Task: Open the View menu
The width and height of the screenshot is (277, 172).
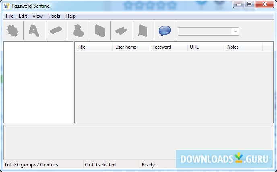Action: [37, 16]
